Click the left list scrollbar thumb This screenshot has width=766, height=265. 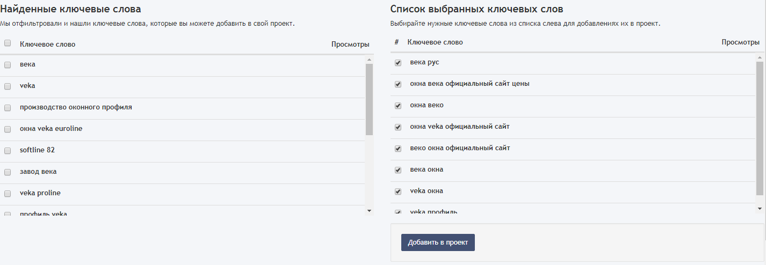[369, 99]
